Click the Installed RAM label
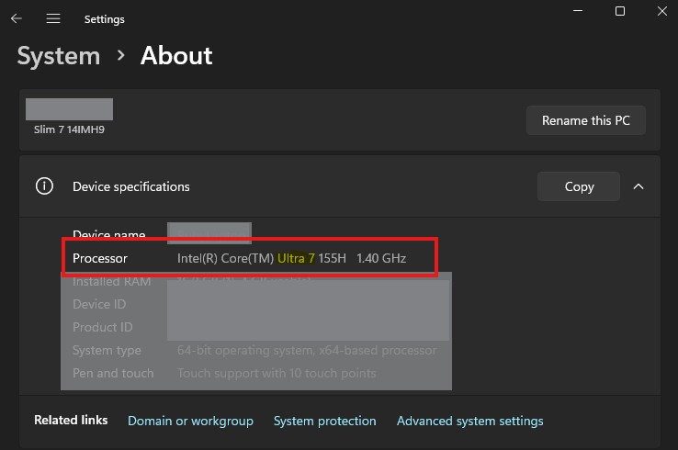 coord(111,281)
